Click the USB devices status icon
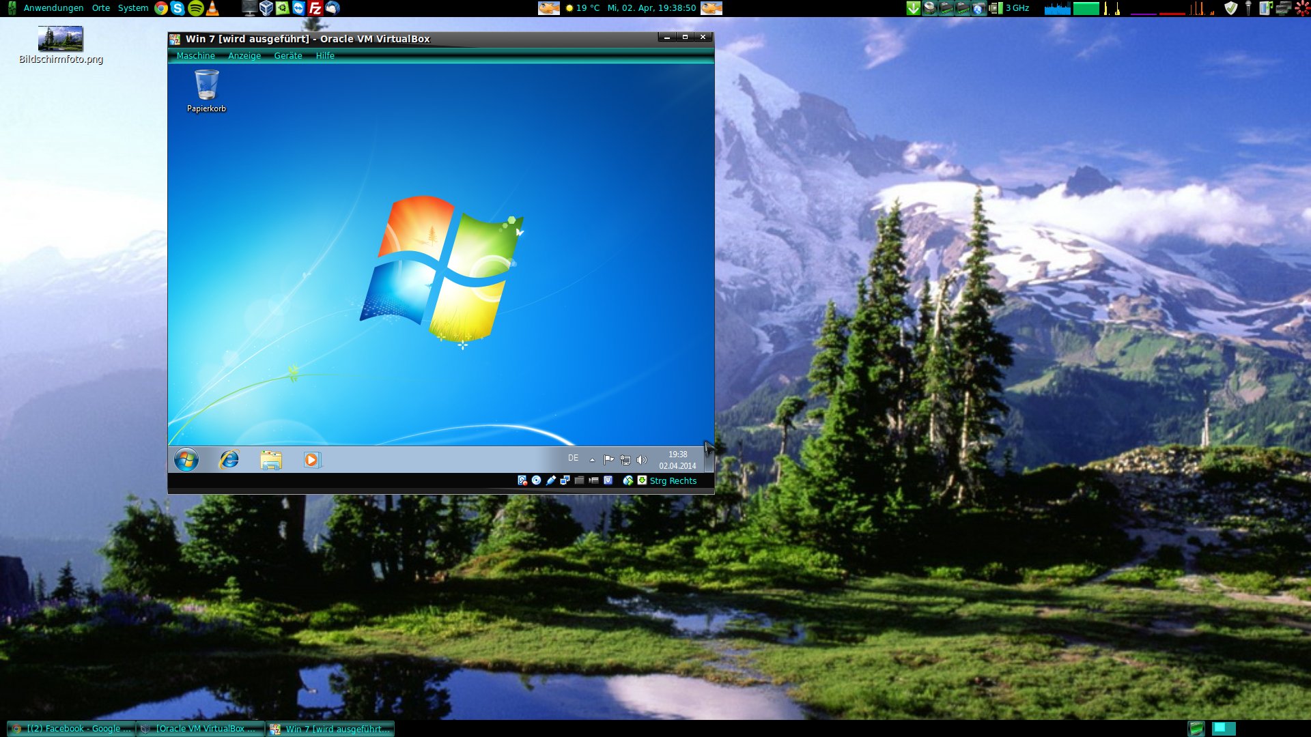 [x=551, y=480]
